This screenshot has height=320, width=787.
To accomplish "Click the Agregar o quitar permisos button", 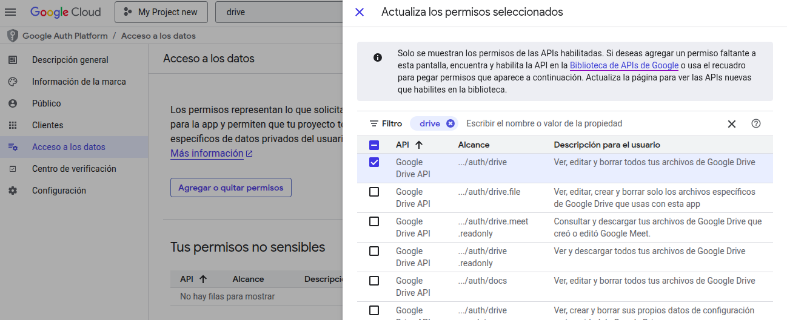I will point(231,188).
